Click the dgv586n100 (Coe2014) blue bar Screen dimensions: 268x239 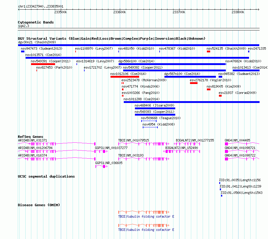pyautogui.click(x=172, y=64)
